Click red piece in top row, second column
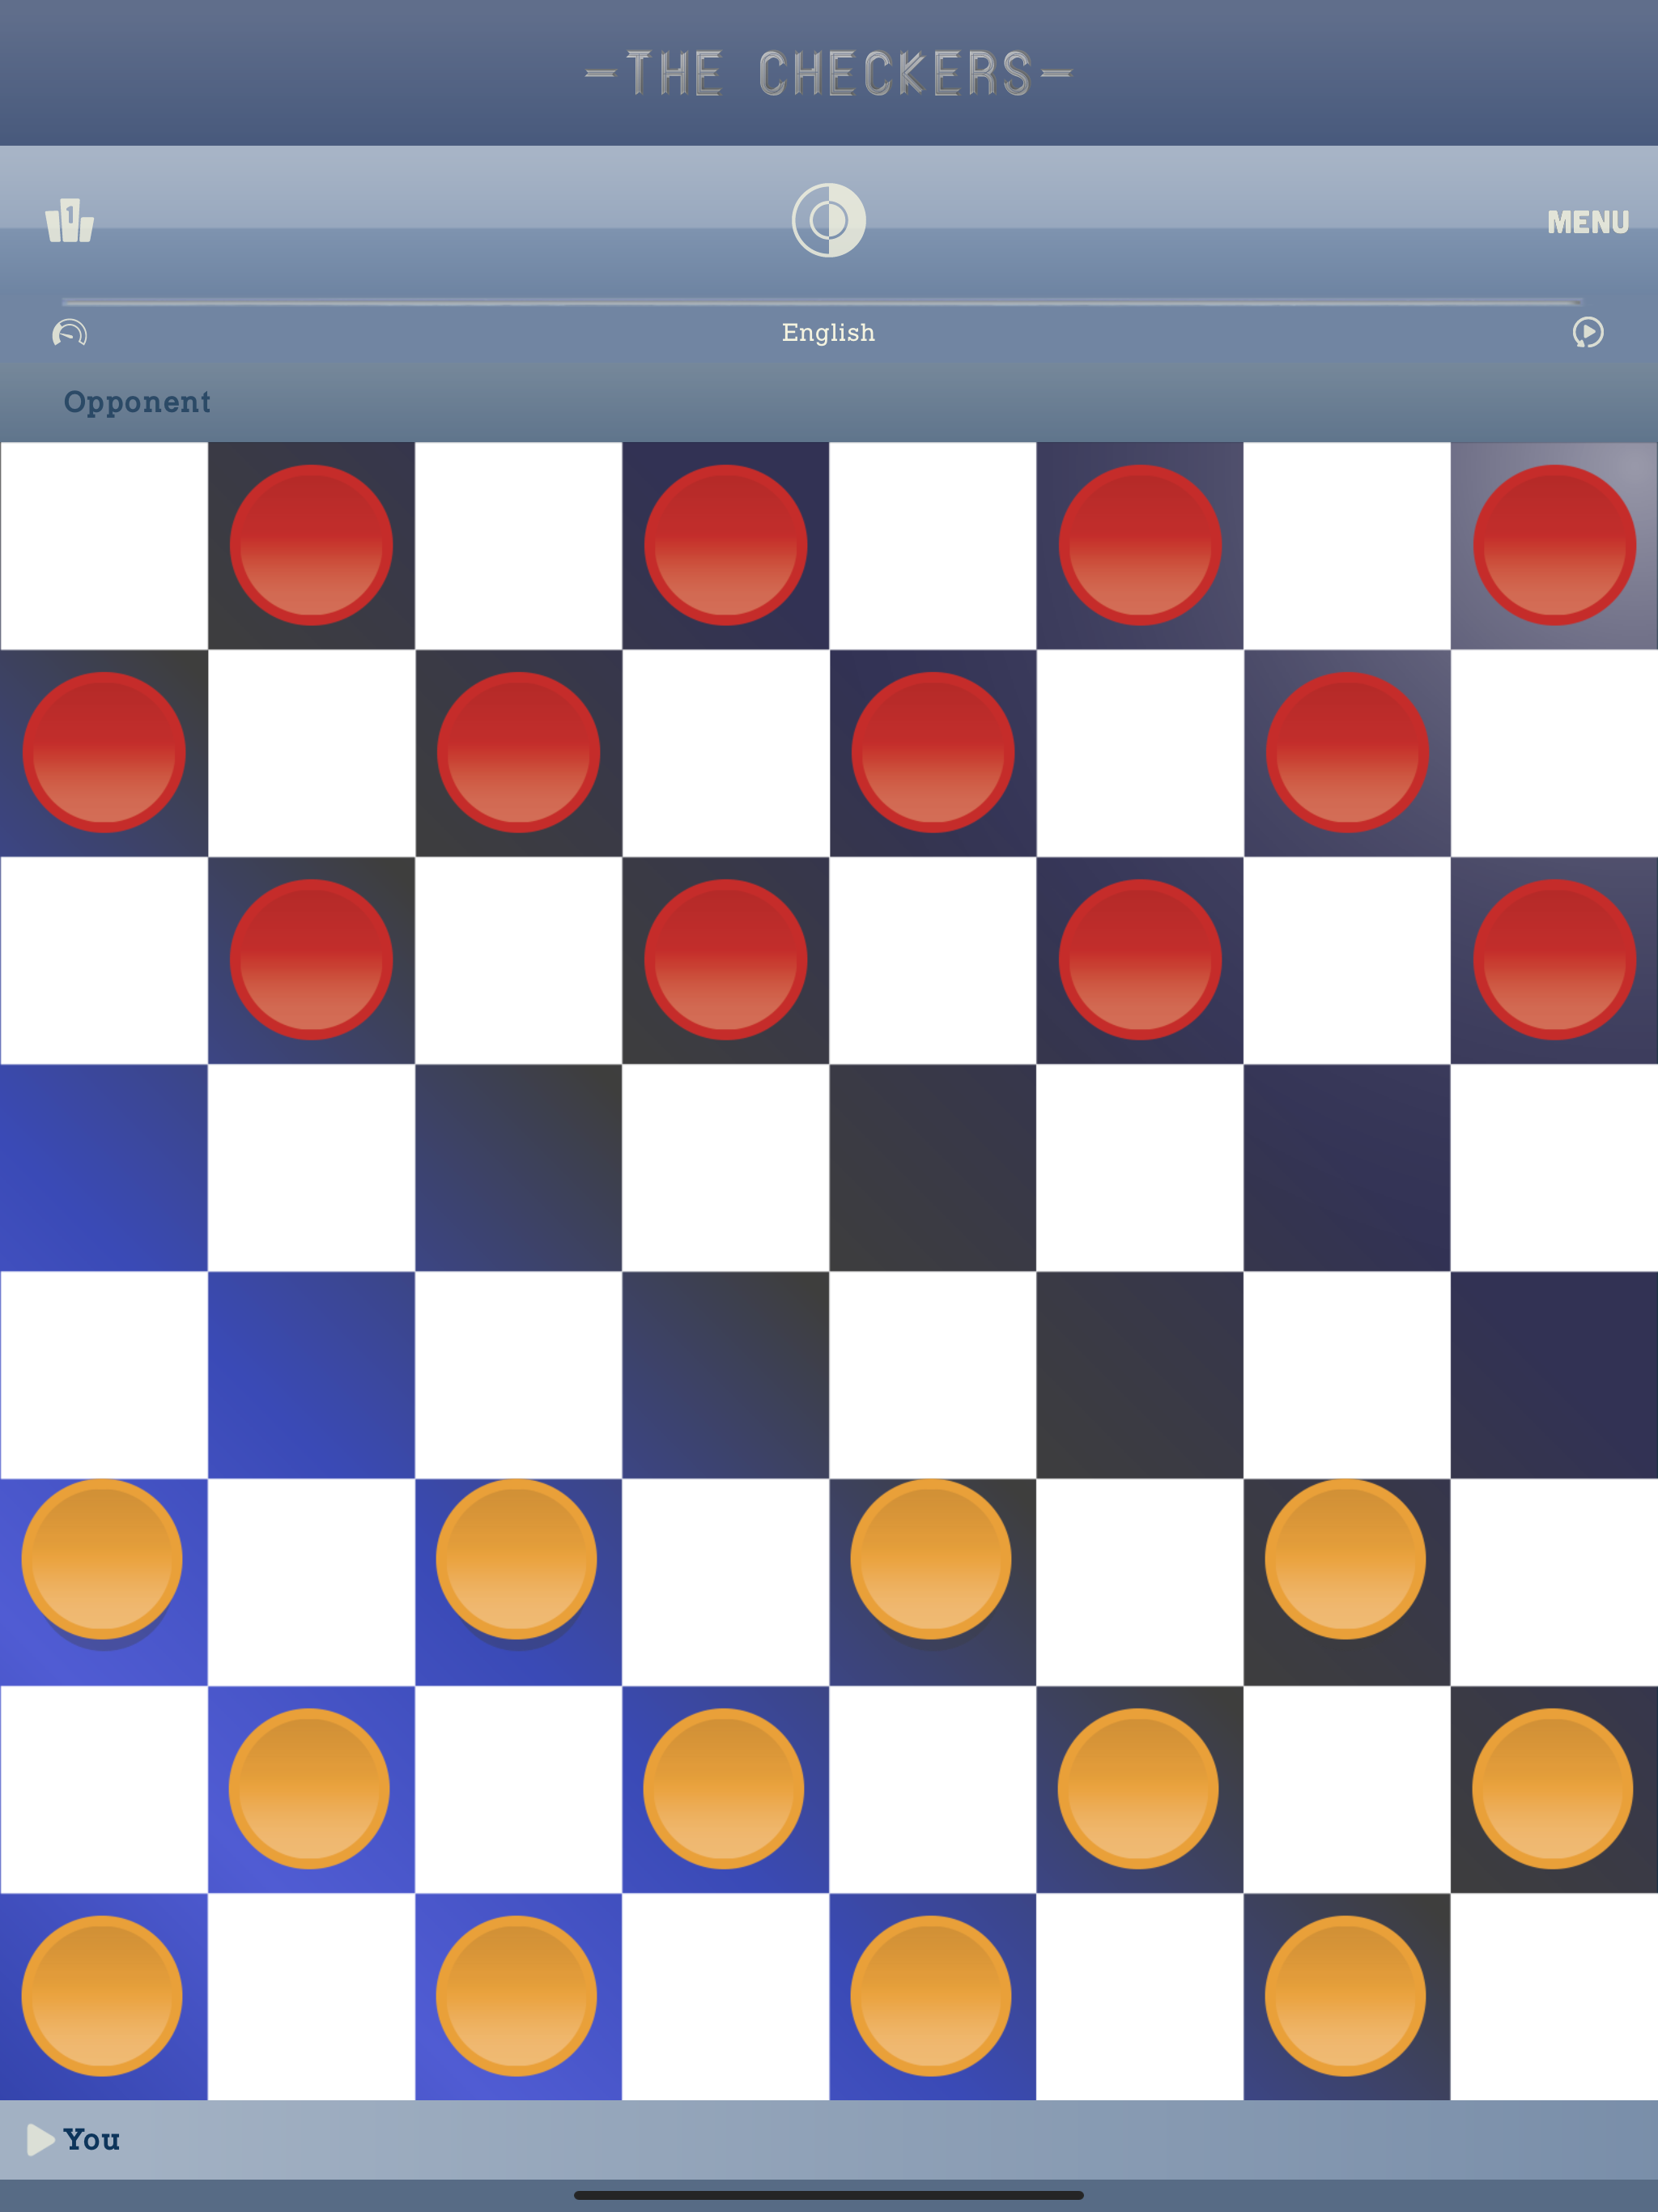This screenshot has height=2212, width=1658. pos(311,545)
